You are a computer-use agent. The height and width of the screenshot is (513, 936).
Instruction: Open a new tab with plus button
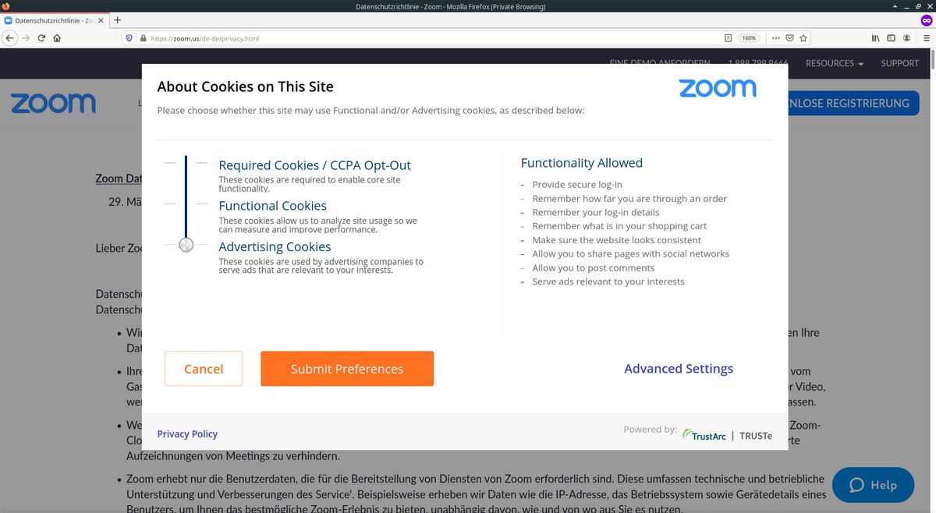(118, 19)
